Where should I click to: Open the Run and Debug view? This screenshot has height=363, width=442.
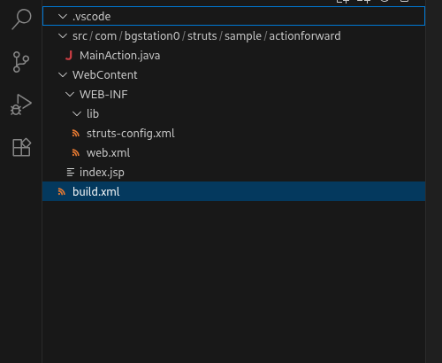[x=20, y=104]
